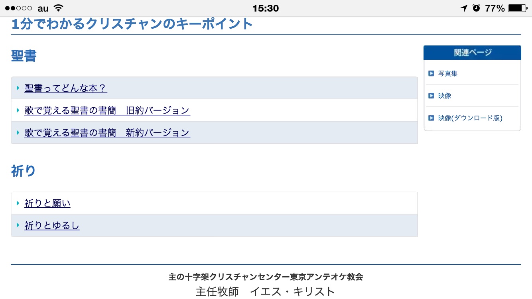Image resolution: width=532 pixels, height=299 pixels.
Task: Click the arrow bullet before 聖書ってどんな本？
Action: tap(18, 88)
